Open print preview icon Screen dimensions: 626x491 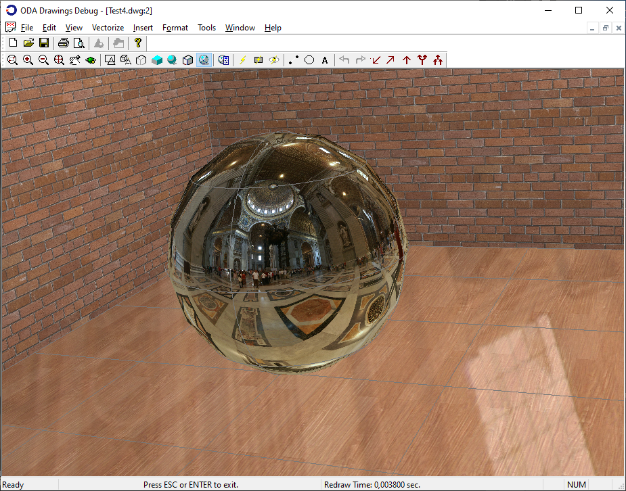(x=79, y=43)
